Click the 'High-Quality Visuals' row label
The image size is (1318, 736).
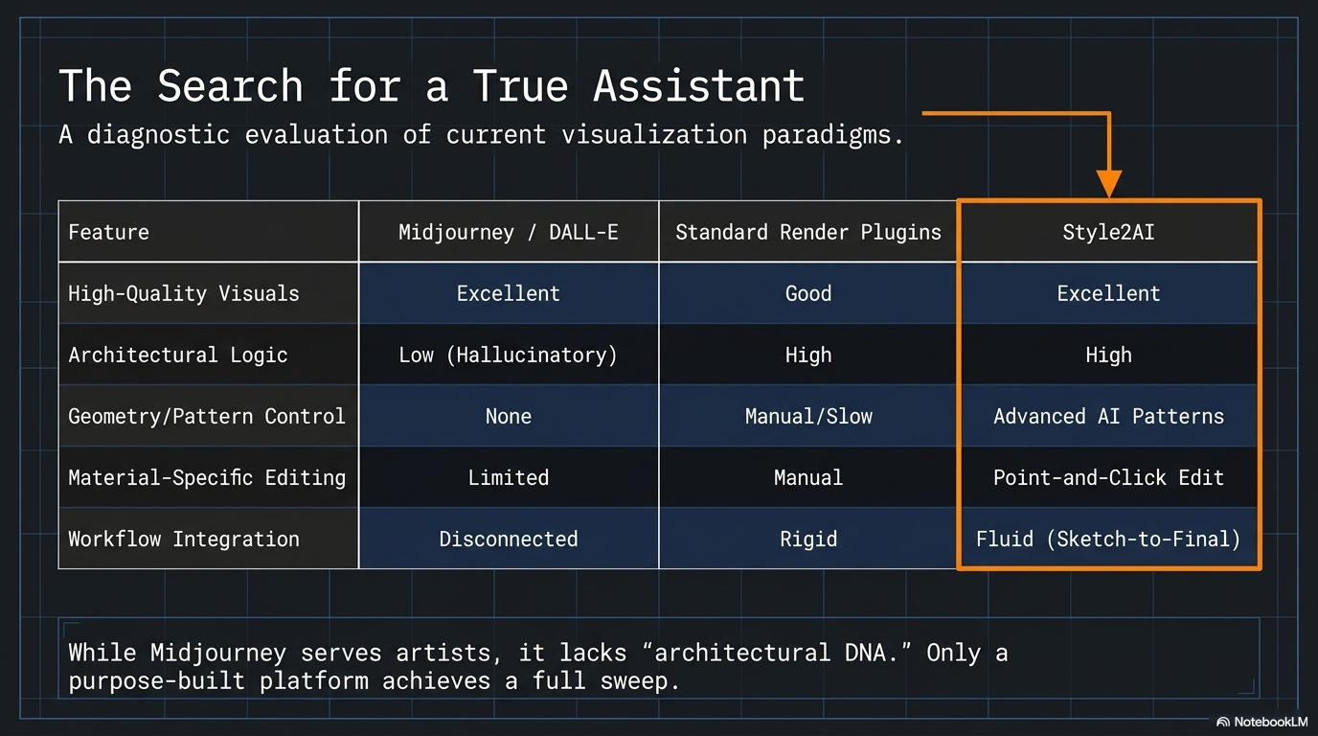pos(209,293)
